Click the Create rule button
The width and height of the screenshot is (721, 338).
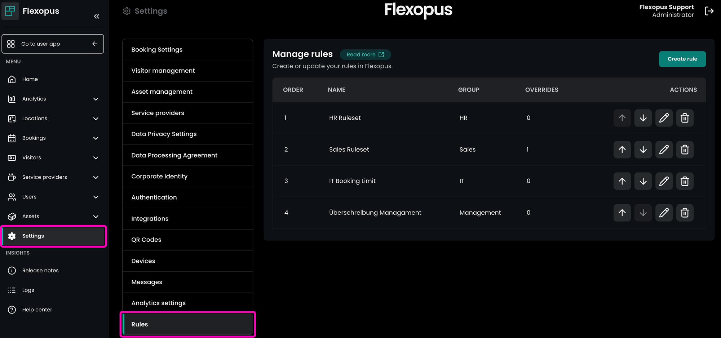682,59
